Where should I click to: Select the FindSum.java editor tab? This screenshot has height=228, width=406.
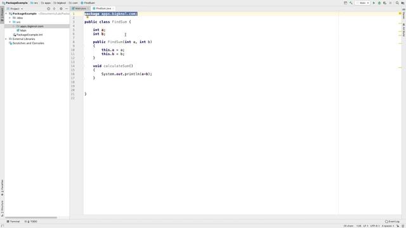click(x=102, y=8)
